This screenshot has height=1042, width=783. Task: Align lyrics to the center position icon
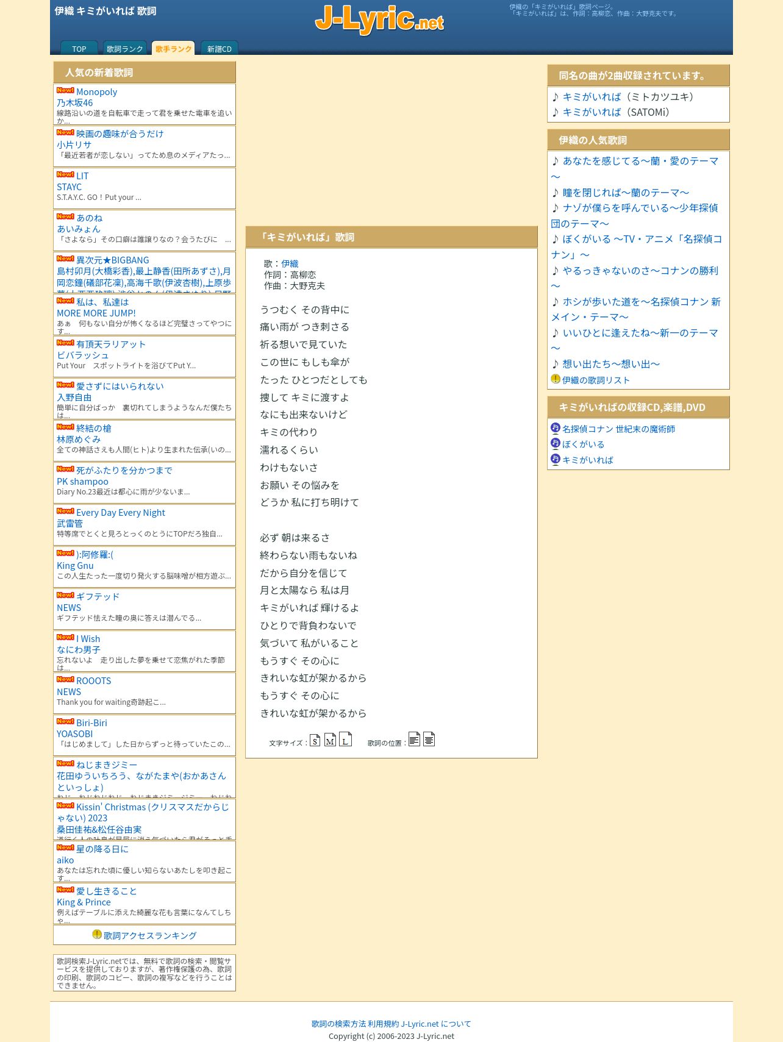(429, 739)
